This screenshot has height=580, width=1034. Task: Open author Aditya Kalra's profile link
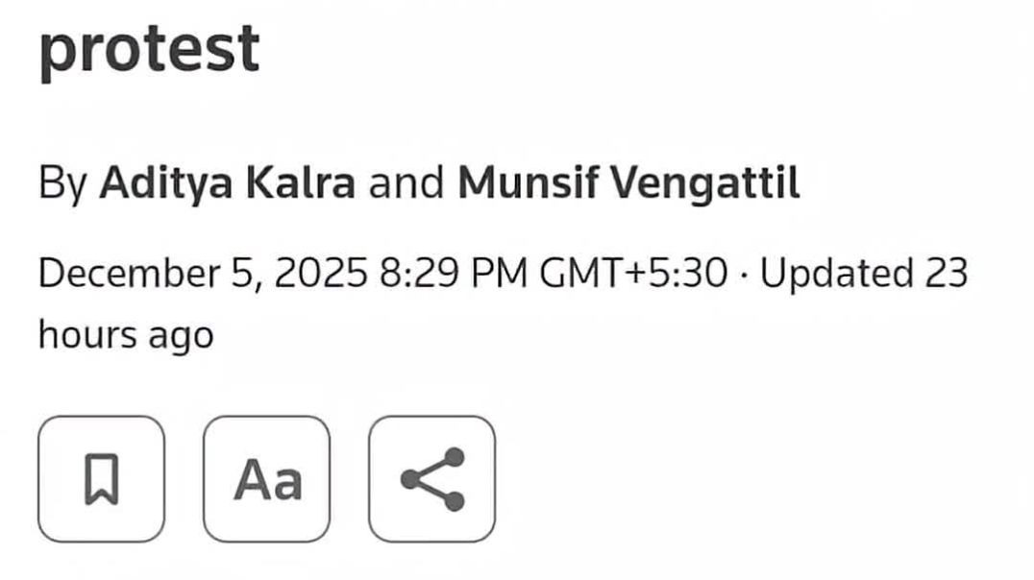click(x=227, y=183)
